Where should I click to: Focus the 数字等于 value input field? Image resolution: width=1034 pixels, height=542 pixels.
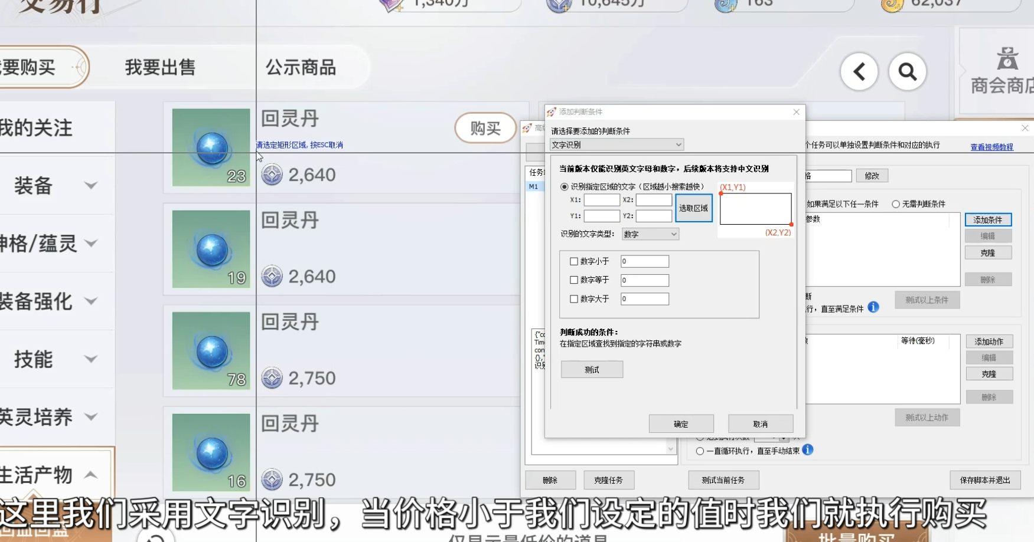(x=645, y=280)
